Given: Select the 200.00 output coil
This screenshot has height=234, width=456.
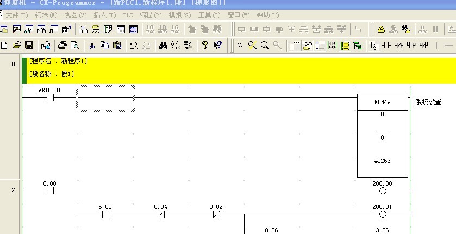Looking at the screenshot, I should coord(382,191).
